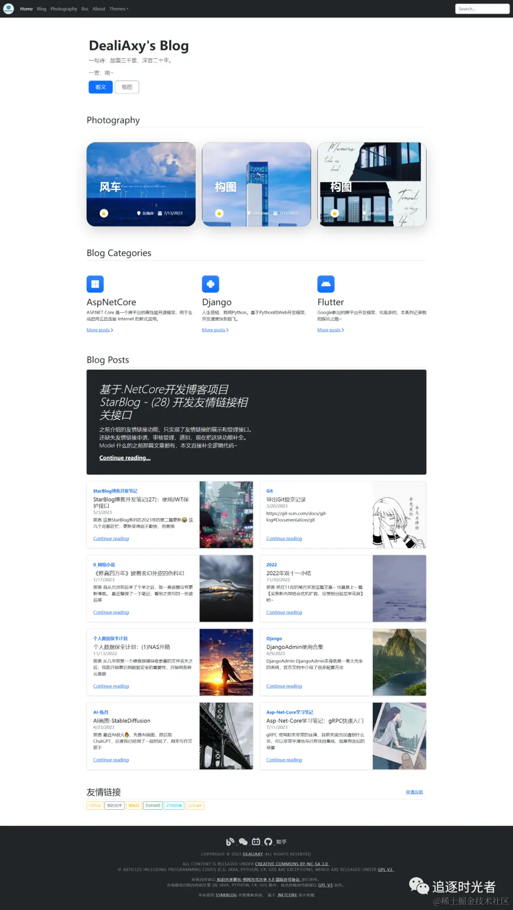Screen dimensions: 513x910
Task: Click the blog RSS-style icon in footer
Action: (x=230, y=842)
